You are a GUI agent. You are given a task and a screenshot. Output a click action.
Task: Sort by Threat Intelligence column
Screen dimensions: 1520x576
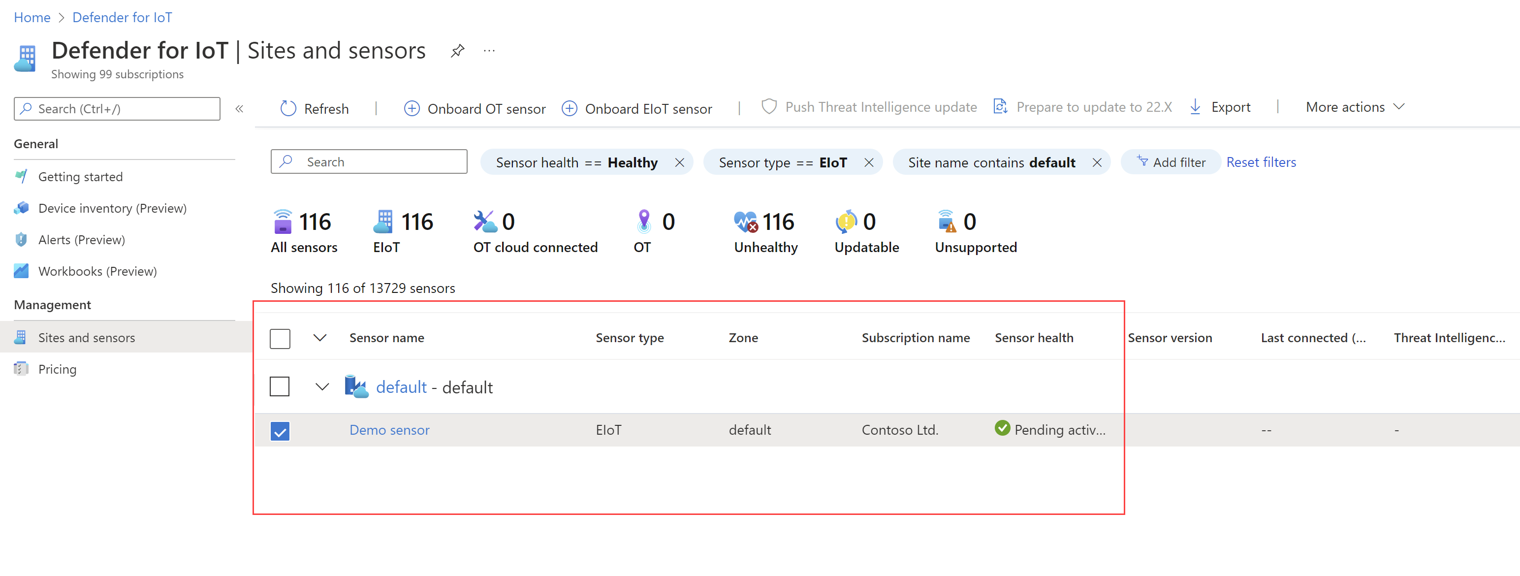point(1449,338)
